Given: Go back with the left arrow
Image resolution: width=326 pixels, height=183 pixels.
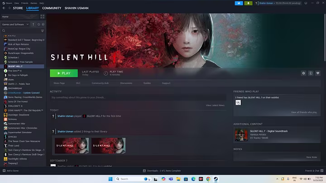Looking at the screenshot, I should click(4, 8).
